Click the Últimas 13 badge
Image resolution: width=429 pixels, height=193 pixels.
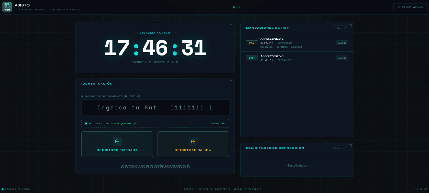click(x=340, y=28)
